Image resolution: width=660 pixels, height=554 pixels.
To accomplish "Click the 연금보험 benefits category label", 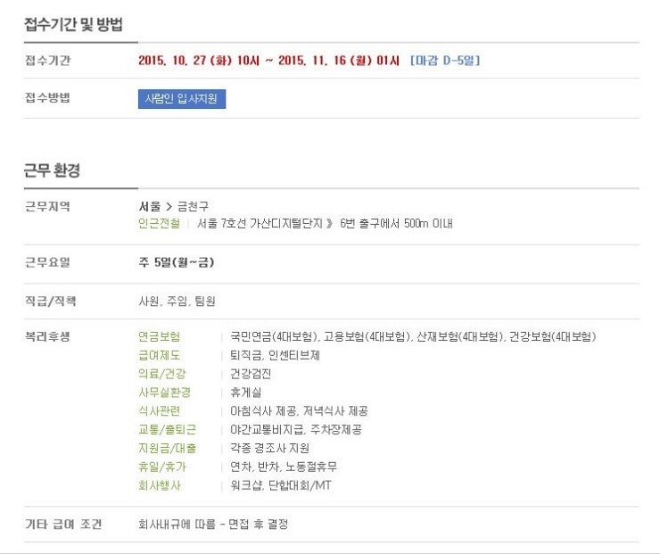I will coord(159,336).
